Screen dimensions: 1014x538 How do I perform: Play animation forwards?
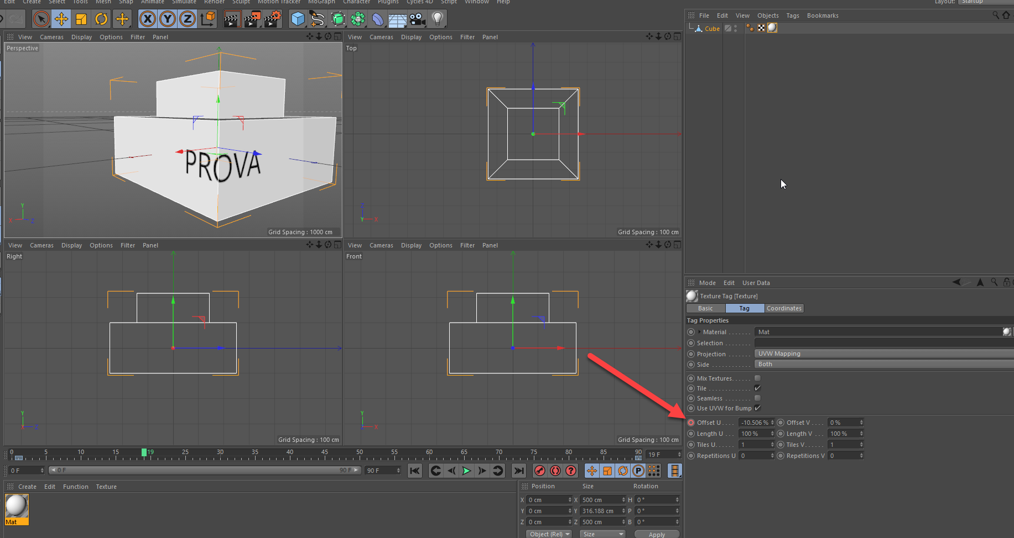coord(466,471)
